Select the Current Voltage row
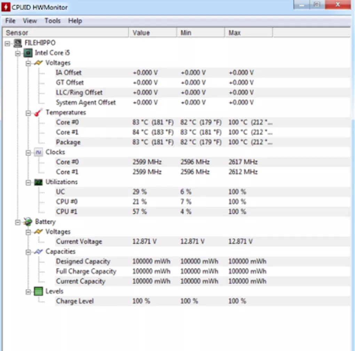Viewport: 355px width, 351px height. pyautogui.click(x=203, y=242)
